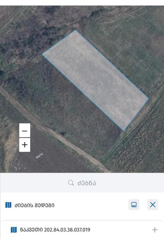This screenshot has width=164, height=239.
Task: Select the ძიების შედეგი header label
Action: pos(34,205)
